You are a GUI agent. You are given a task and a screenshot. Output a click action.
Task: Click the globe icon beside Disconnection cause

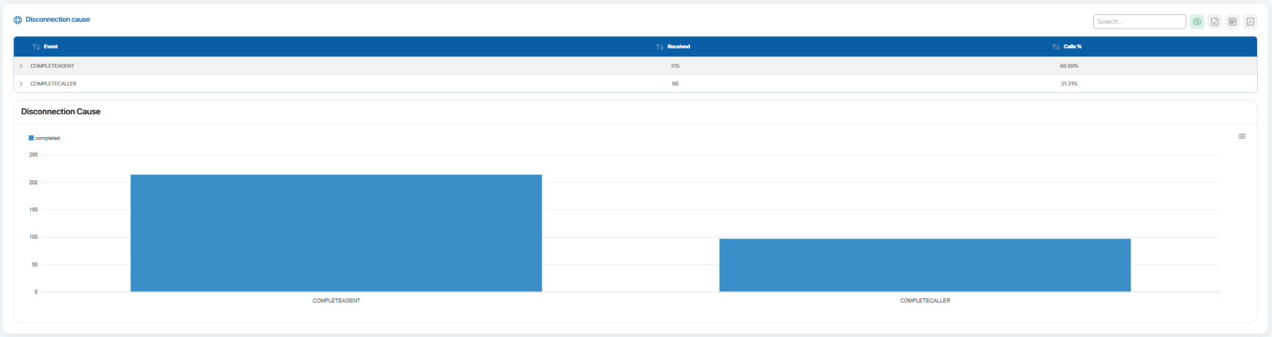click(x=17, y=20)
